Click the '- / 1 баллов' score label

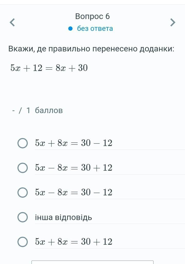coord(38,110)
